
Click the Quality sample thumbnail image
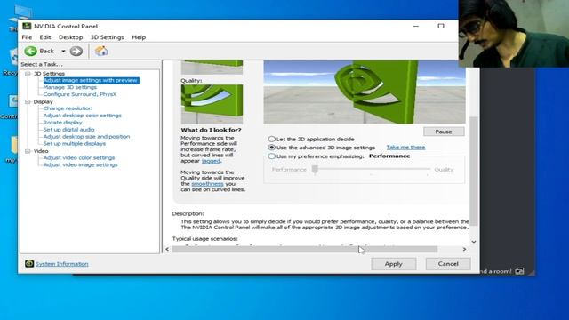(x=212, y=105)
